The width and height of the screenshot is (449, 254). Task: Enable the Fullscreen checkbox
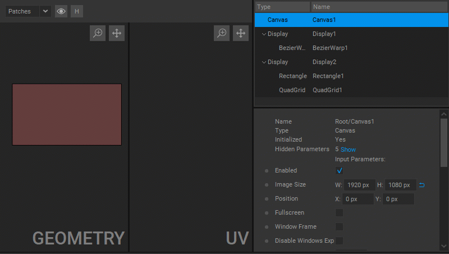pos(340,213)
